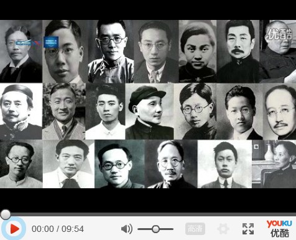
Task: Select portrait of man wearing flat cap
Action: 150,112
